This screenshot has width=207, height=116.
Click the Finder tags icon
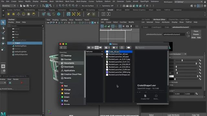coord(128,47)
